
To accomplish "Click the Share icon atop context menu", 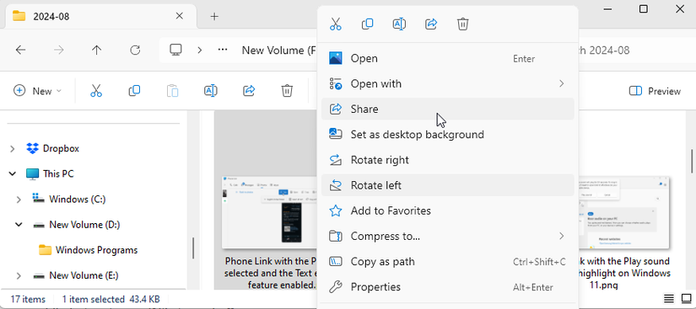I will pyautogui.click(x=431, y=24).
